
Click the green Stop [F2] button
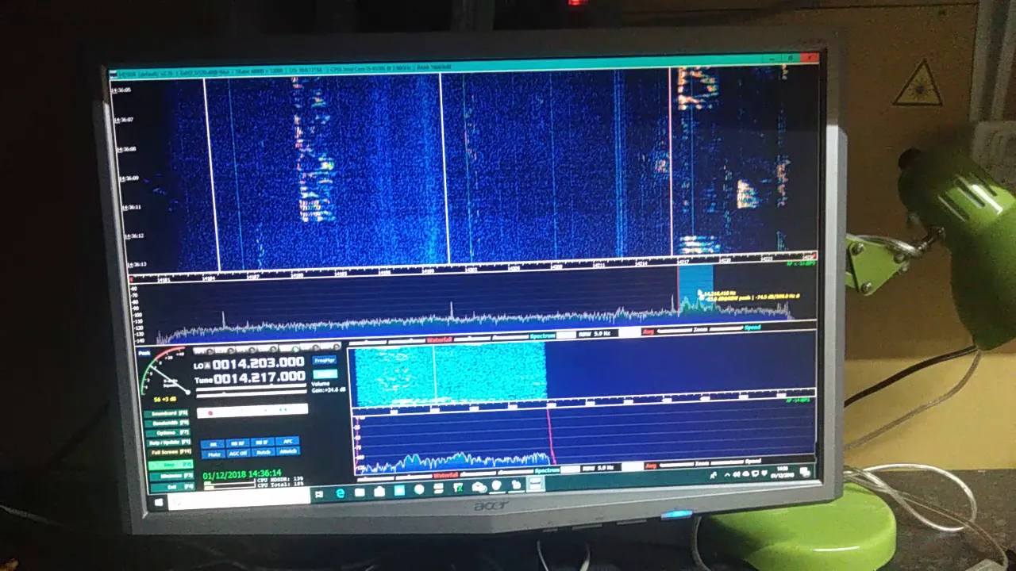coord(171,465)
